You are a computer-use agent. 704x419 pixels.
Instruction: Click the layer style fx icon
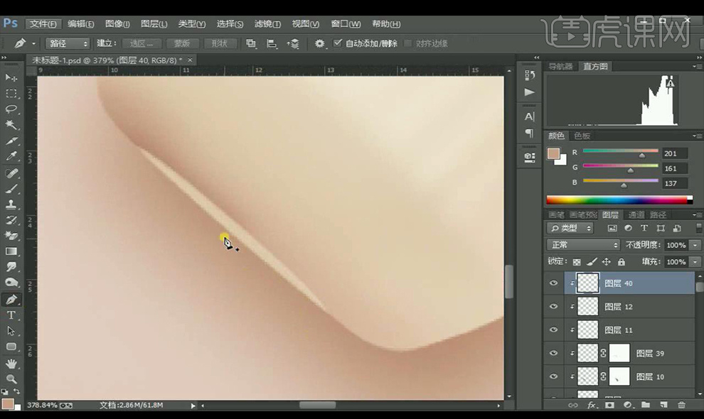point(591,405)
